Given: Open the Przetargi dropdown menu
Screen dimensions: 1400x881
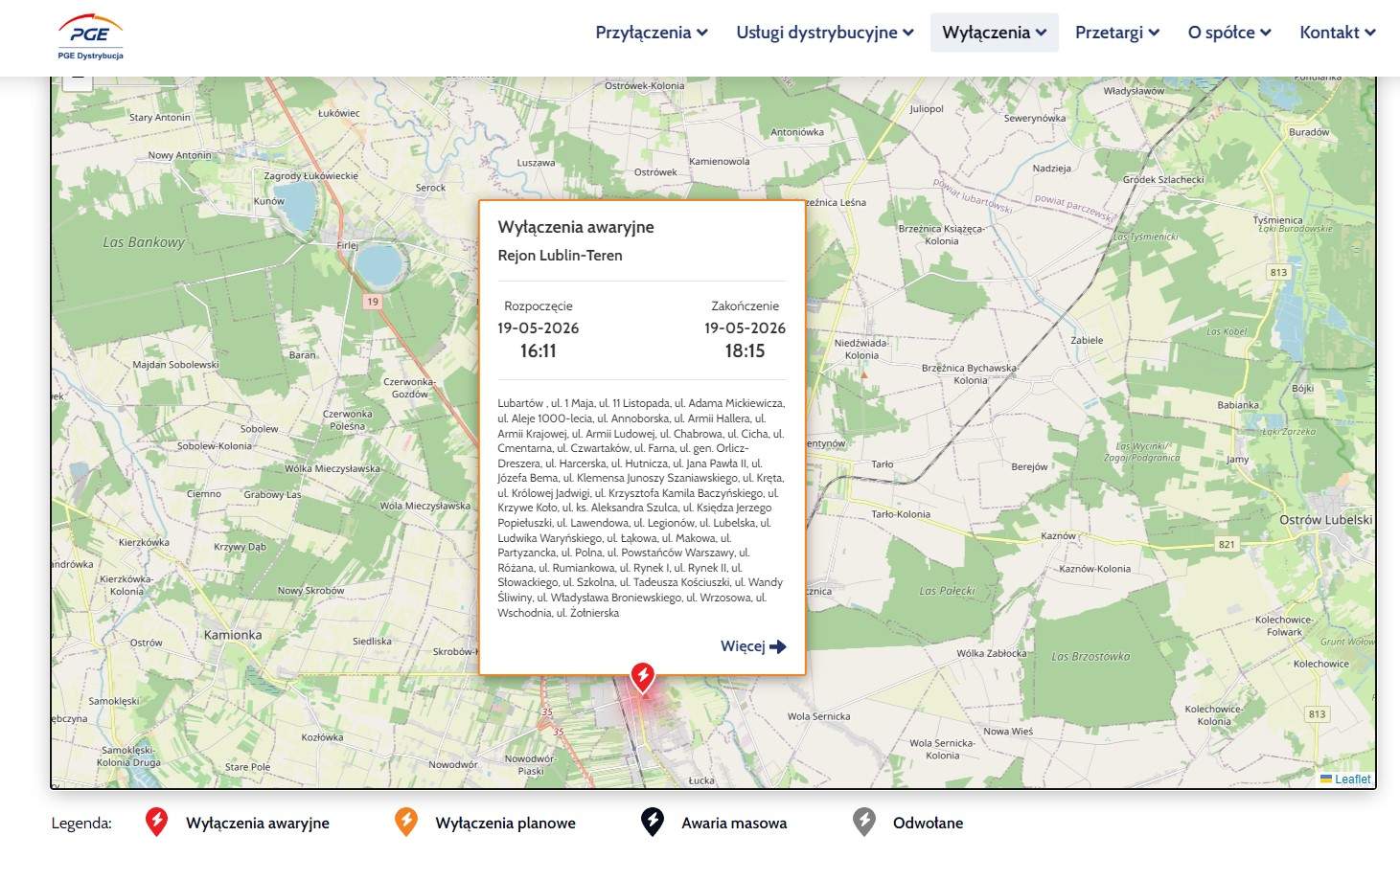Looking at the screenshot, I should point(1117,33).
